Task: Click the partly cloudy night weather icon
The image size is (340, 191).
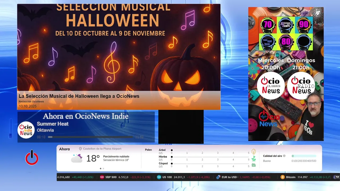Action: 76,158
